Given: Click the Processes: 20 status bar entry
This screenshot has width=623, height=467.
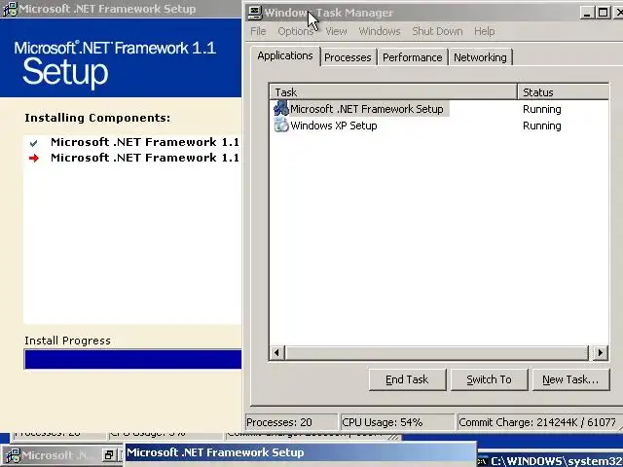Looking at the screenshot, I should pyautogui.click(x=291, y=422).
